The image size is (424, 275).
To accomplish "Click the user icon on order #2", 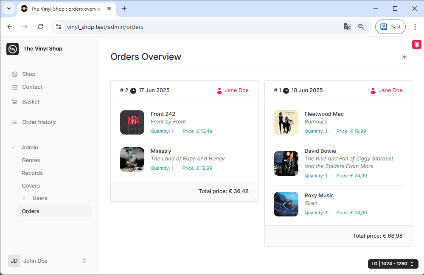I will coord(219,90).
